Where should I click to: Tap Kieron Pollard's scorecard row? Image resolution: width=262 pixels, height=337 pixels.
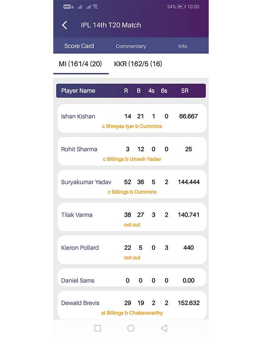pyautogui.click(x=132, y=250)
